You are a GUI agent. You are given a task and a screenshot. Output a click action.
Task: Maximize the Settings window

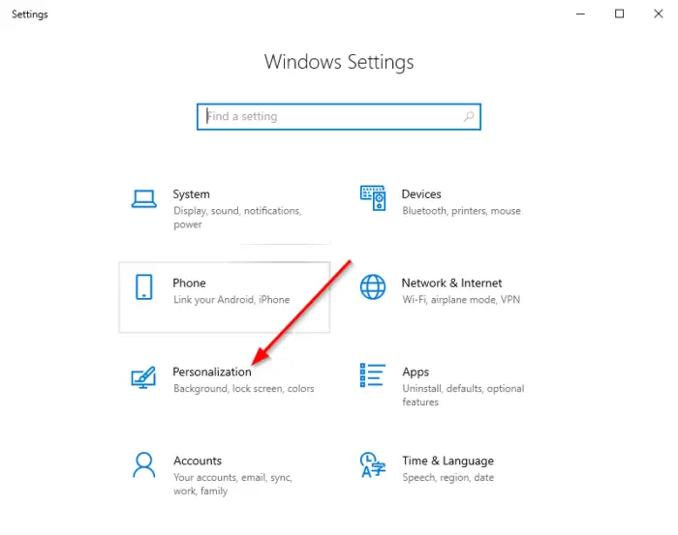point(619,14)
